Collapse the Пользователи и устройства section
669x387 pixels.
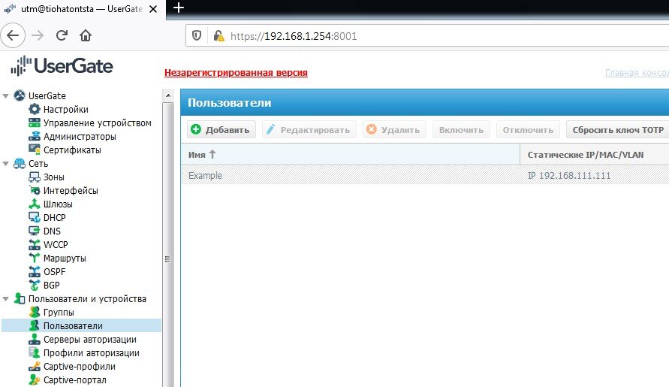(6, 299)
